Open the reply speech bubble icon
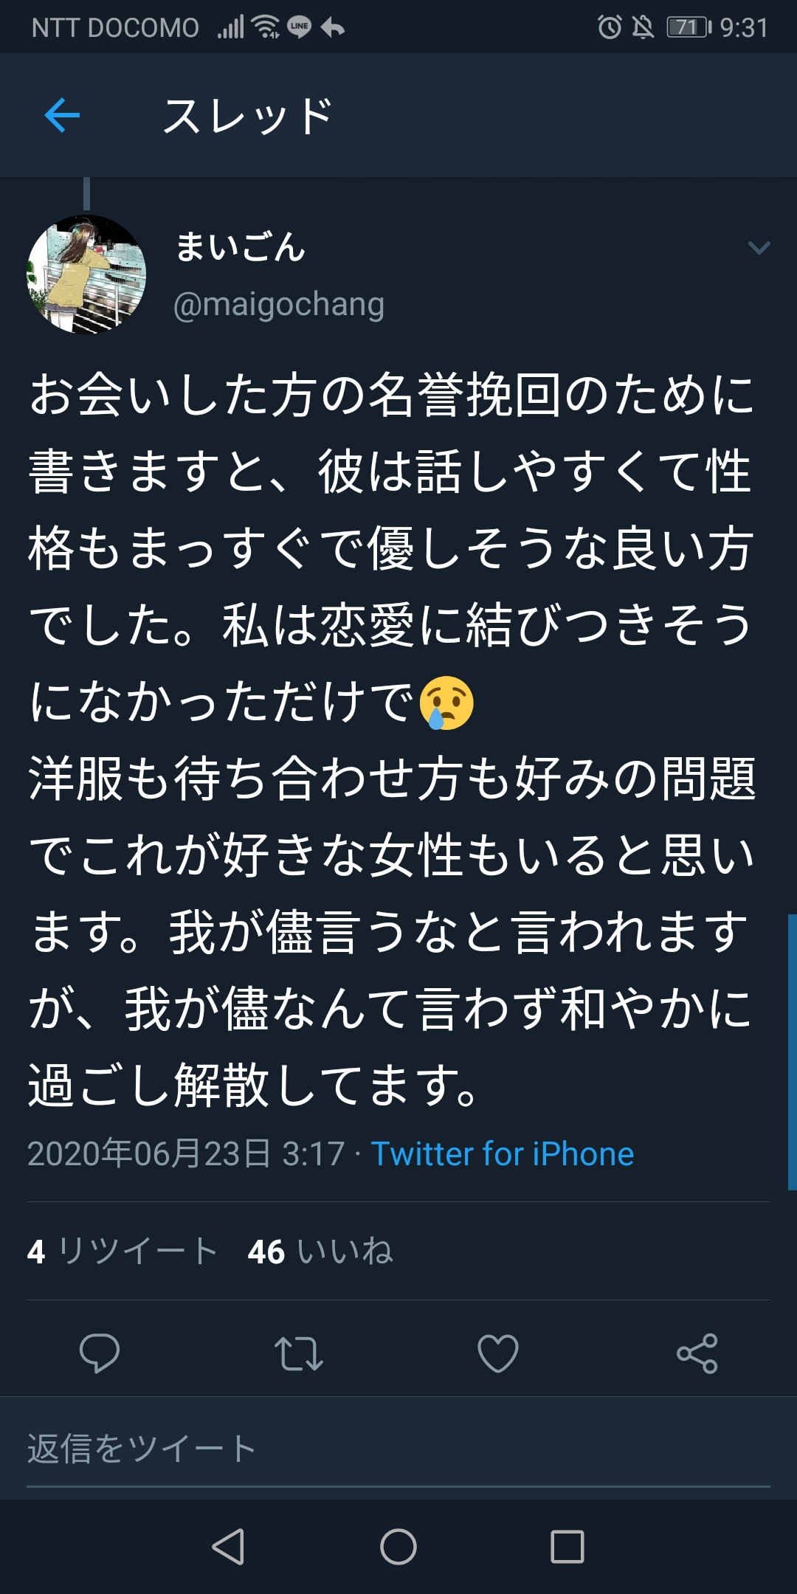This screenshot has width=797, height=1594. (100, 1353)
